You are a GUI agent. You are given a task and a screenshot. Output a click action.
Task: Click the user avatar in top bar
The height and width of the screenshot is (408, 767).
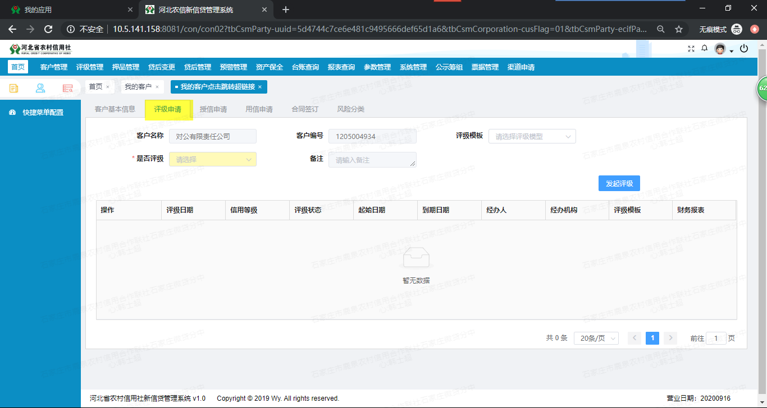tap(720, 49)
